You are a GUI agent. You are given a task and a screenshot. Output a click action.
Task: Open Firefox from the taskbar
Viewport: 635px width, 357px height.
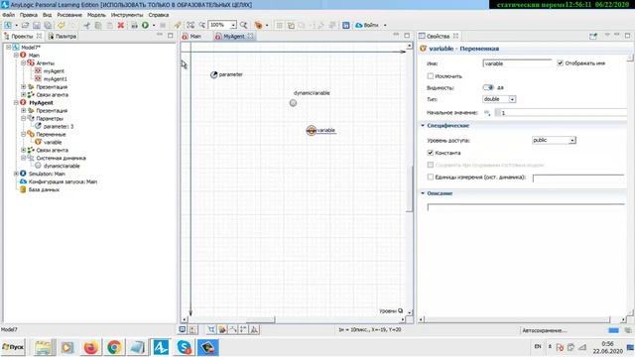(x=91, y=347)
